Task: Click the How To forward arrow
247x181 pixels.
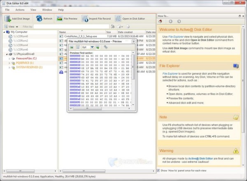Action: point(179,21)
